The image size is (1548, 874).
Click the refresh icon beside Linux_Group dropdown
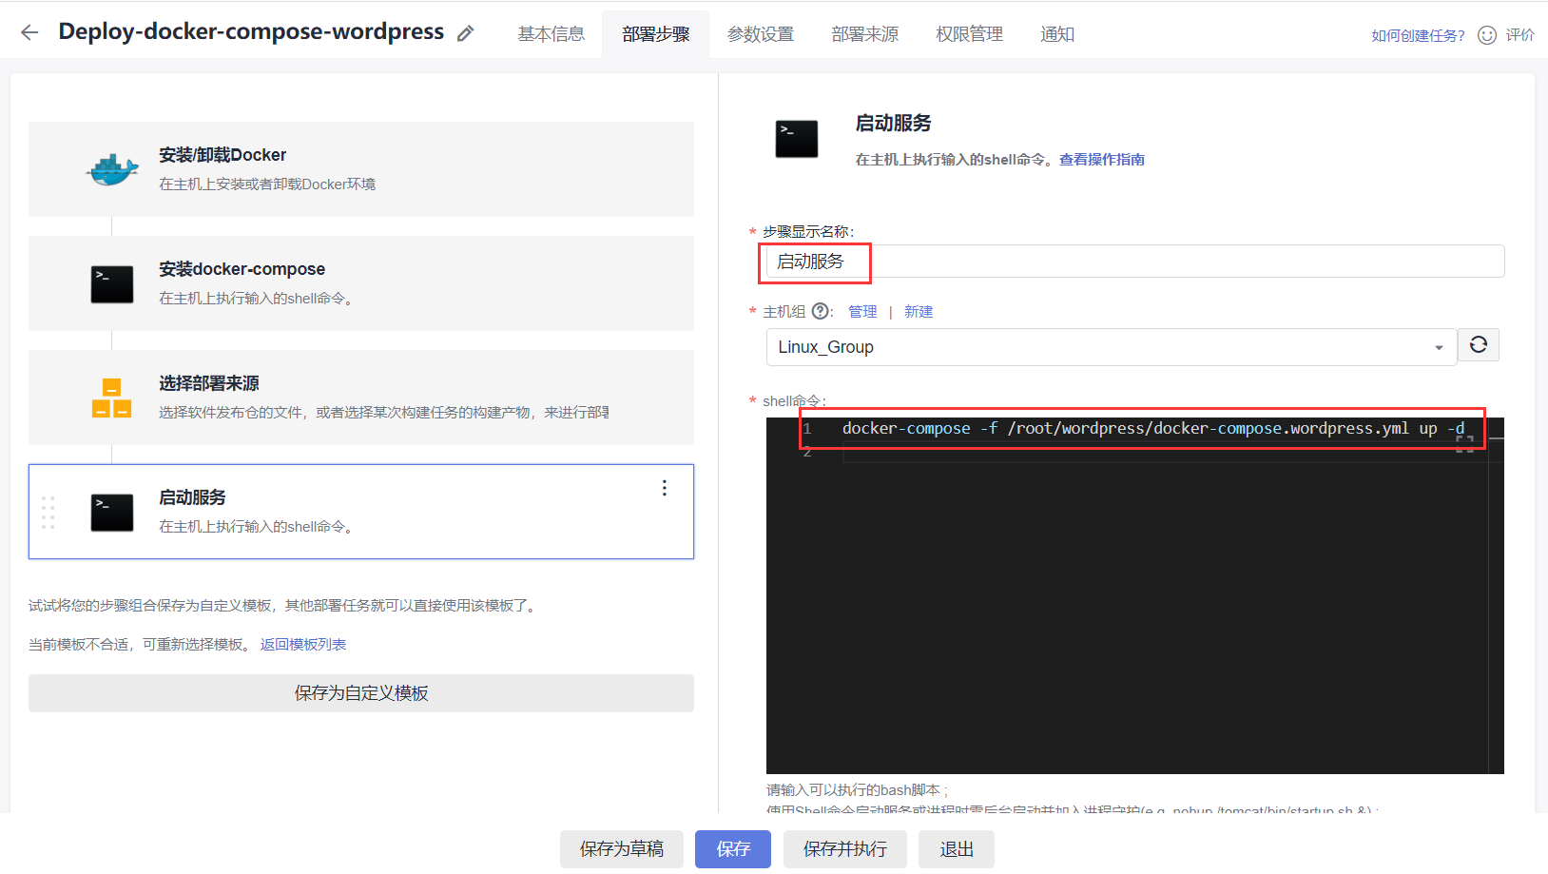click(x=1478, y=345)
